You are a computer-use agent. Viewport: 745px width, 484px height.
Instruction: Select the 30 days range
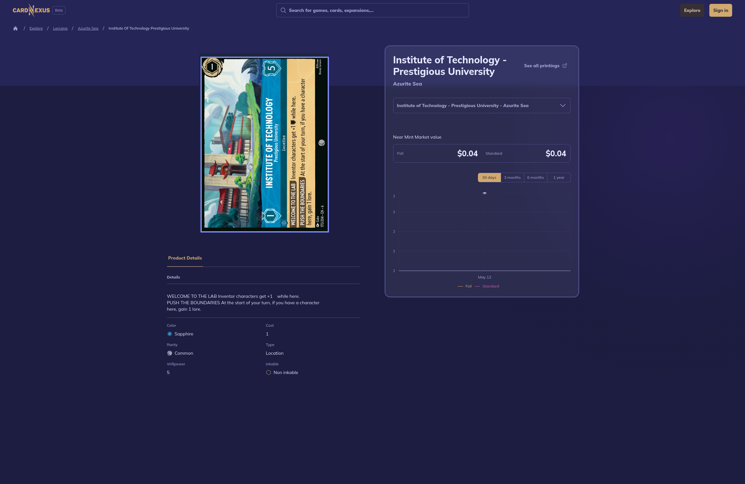tap(489, 178)
